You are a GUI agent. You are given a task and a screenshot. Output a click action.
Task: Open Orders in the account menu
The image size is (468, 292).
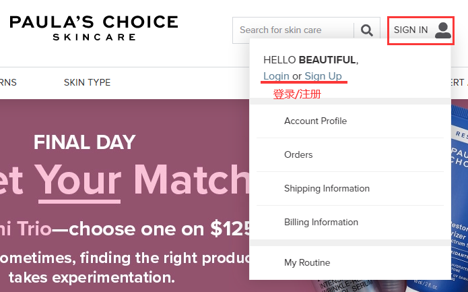[x=298, y=155]
